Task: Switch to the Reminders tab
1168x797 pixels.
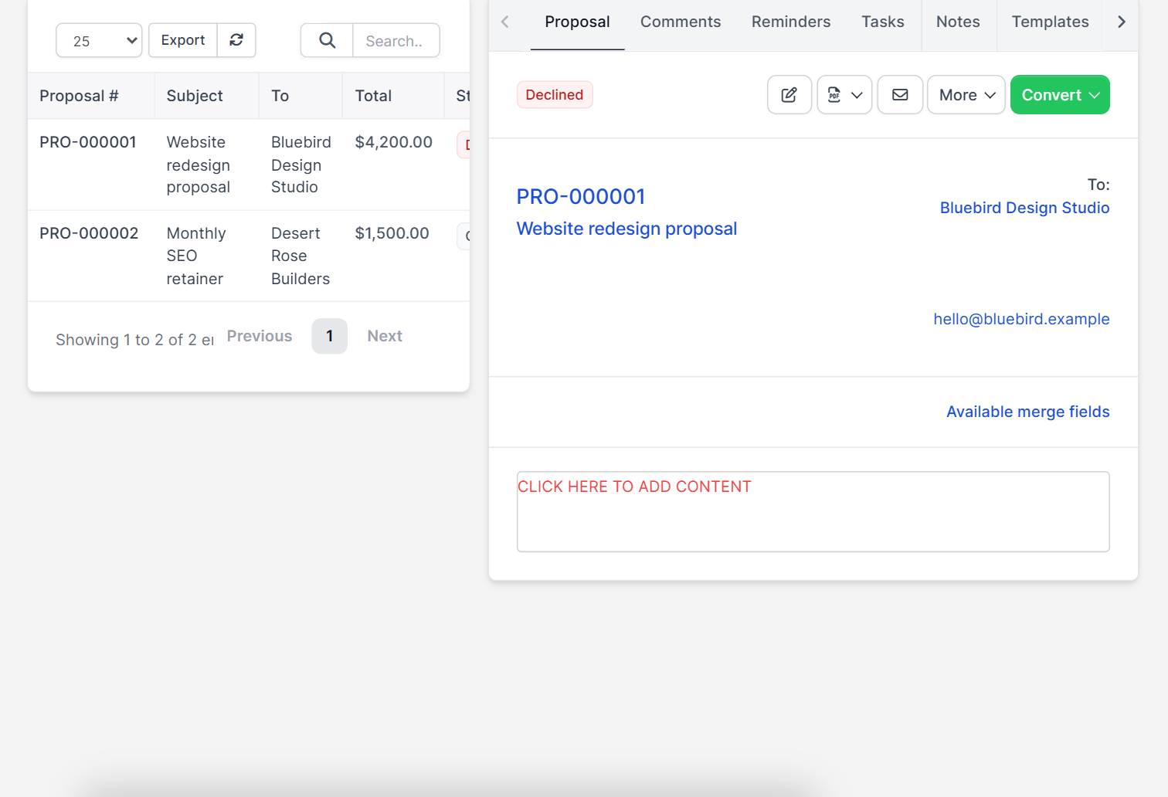Action: (791, 22)
